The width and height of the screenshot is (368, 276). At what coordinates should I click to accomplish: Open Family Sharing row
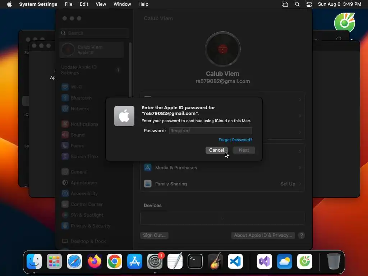click(222, 184)
